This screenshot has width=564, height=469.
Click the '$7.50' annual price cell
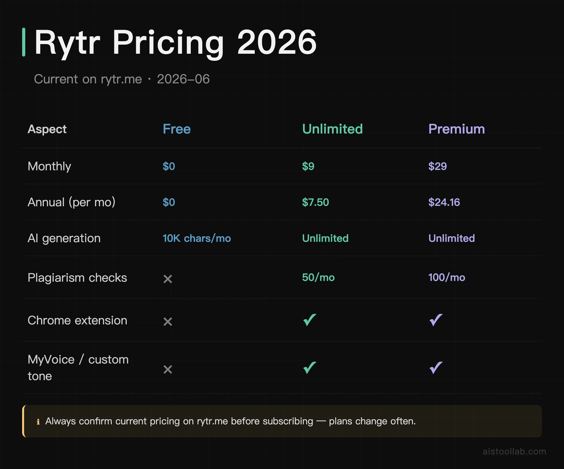pos(315,202)
